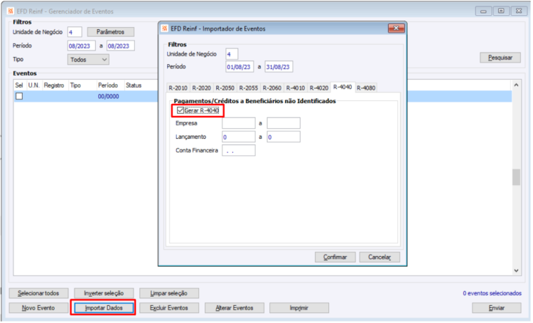Switch to the R-4020 tab
Screen dimensions: 533x323
pos(319,88)
